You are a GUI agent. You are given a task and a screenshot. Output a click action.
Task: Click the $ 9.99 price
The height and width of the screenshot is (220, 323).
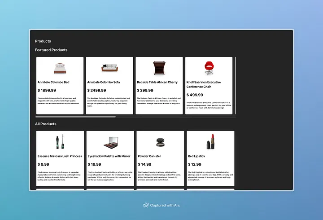tap(43, 164)
